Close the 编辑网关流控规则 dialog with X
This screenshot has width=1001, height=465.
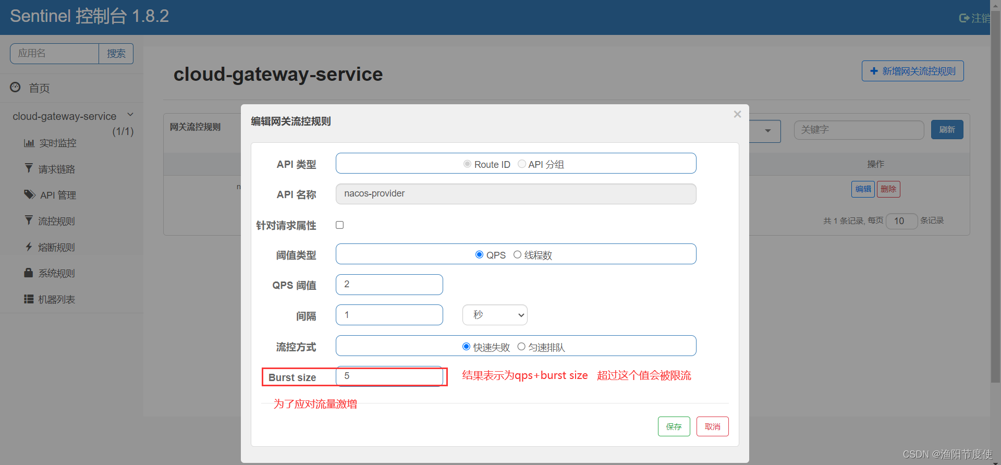tap(737, 114)
